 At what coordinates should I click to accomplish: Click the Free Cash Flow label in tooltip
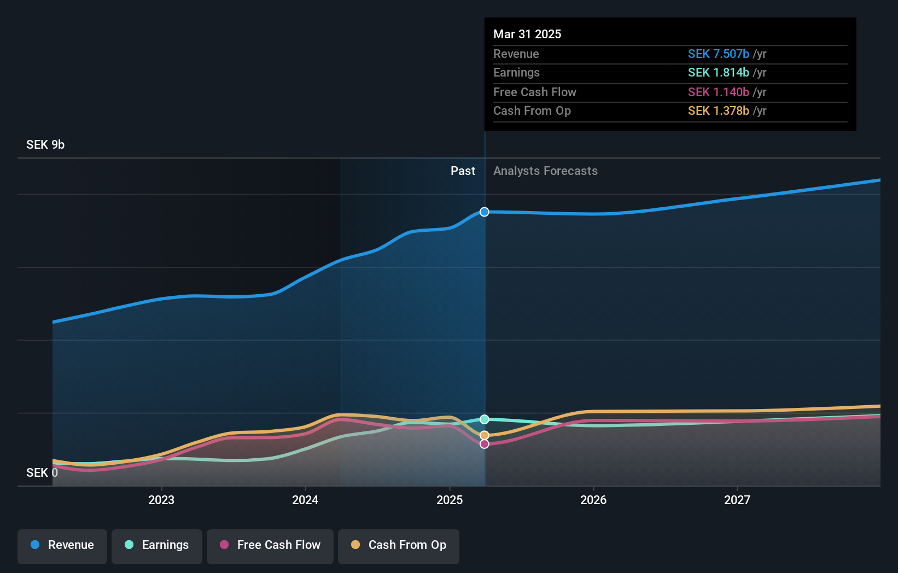(535, 92)
